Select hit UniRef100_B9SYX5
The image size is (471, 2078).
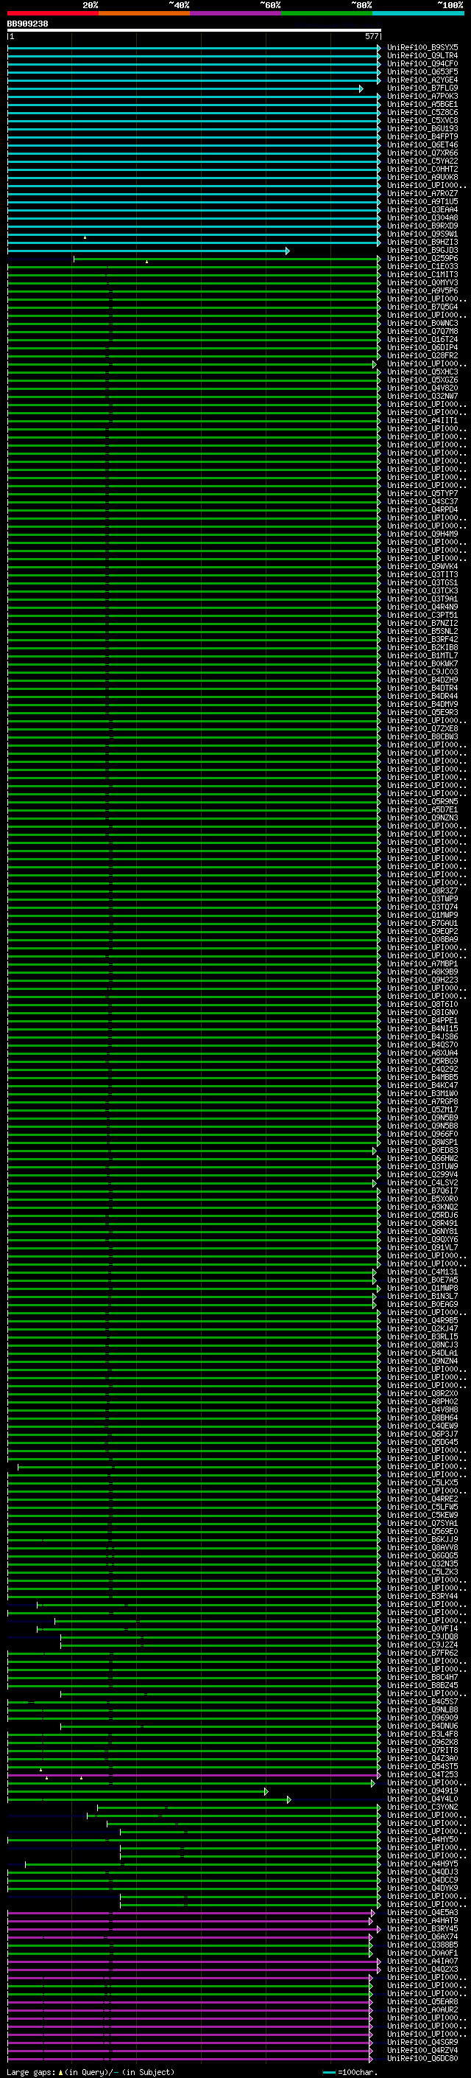[x=422, y=48]
